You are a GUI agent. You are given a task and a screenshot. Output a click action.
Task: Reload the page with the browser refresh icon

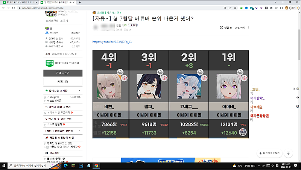14,8
